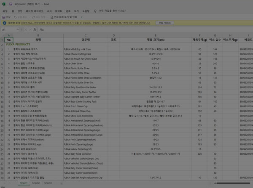The image size is (253, 188).
Task: Click the FLEXA Clean Straw cell
Action: [x=86, y=64]
